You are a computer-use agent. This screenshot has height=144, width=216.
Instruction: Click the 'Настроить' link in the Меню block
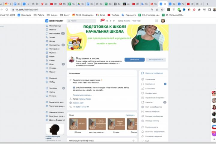130,115
